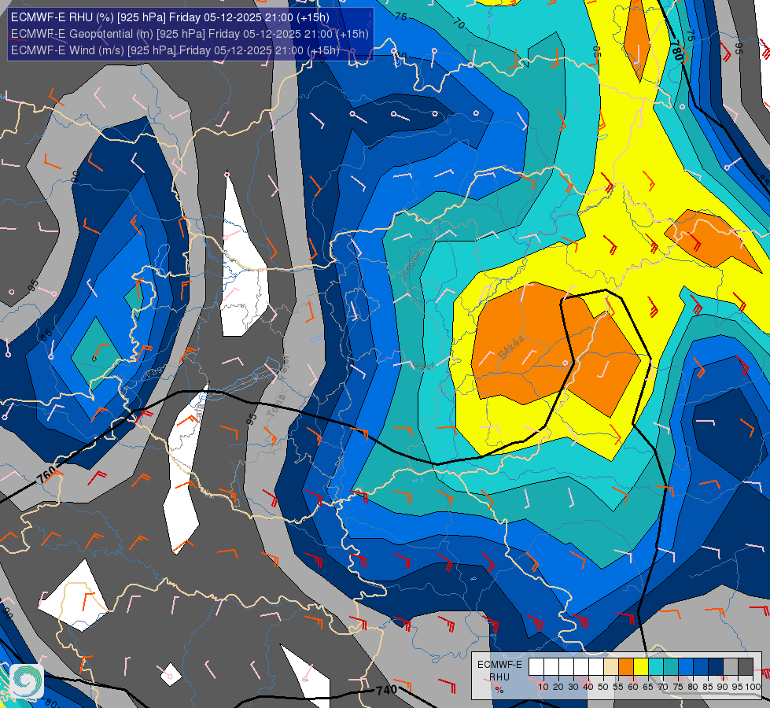Viewport: 770px width, 708px height.
Task: Select the ECMWF-E RHU (%) title line
Action: click(x=170, y=17)
